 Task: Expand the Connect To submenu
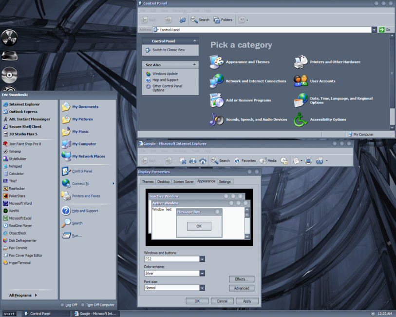click(x=113, y=183)
